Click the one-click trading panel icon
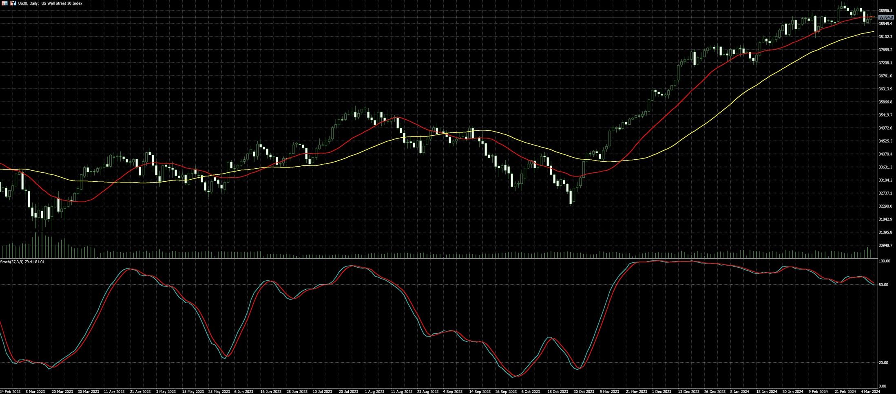Screen dimensions: 896x394 13,3
